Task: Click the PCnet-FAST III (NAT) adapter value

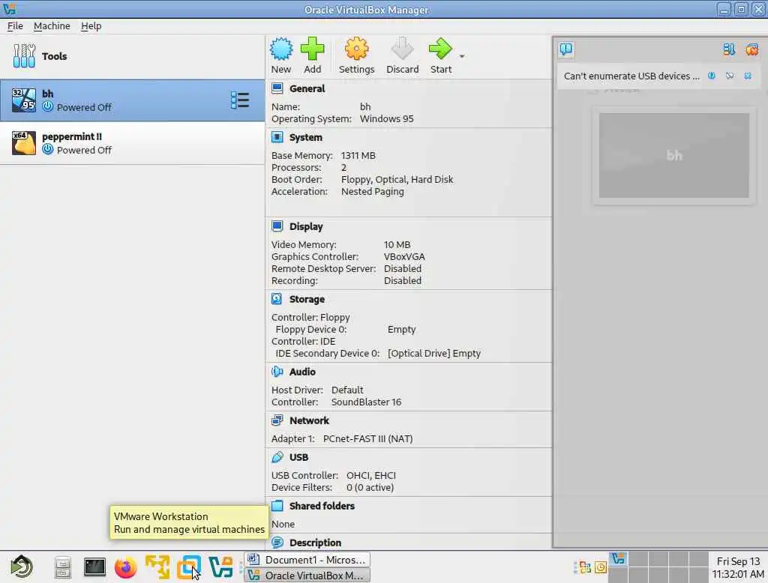Action: tap(367, 438)
